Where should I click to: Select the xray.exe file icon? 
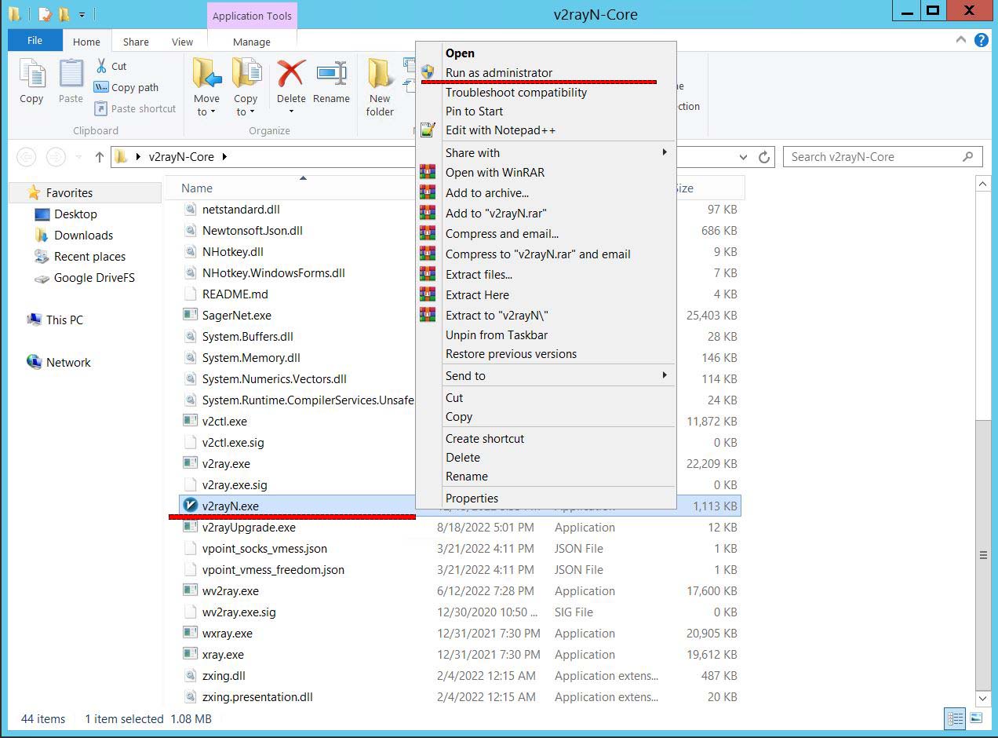190,654
